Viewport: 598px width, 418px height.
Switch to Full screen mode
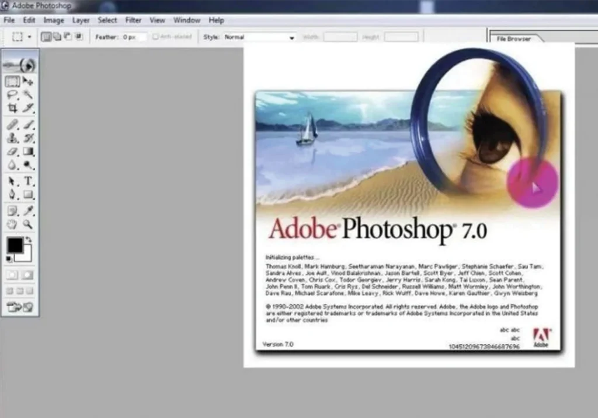tap(30, 291)
